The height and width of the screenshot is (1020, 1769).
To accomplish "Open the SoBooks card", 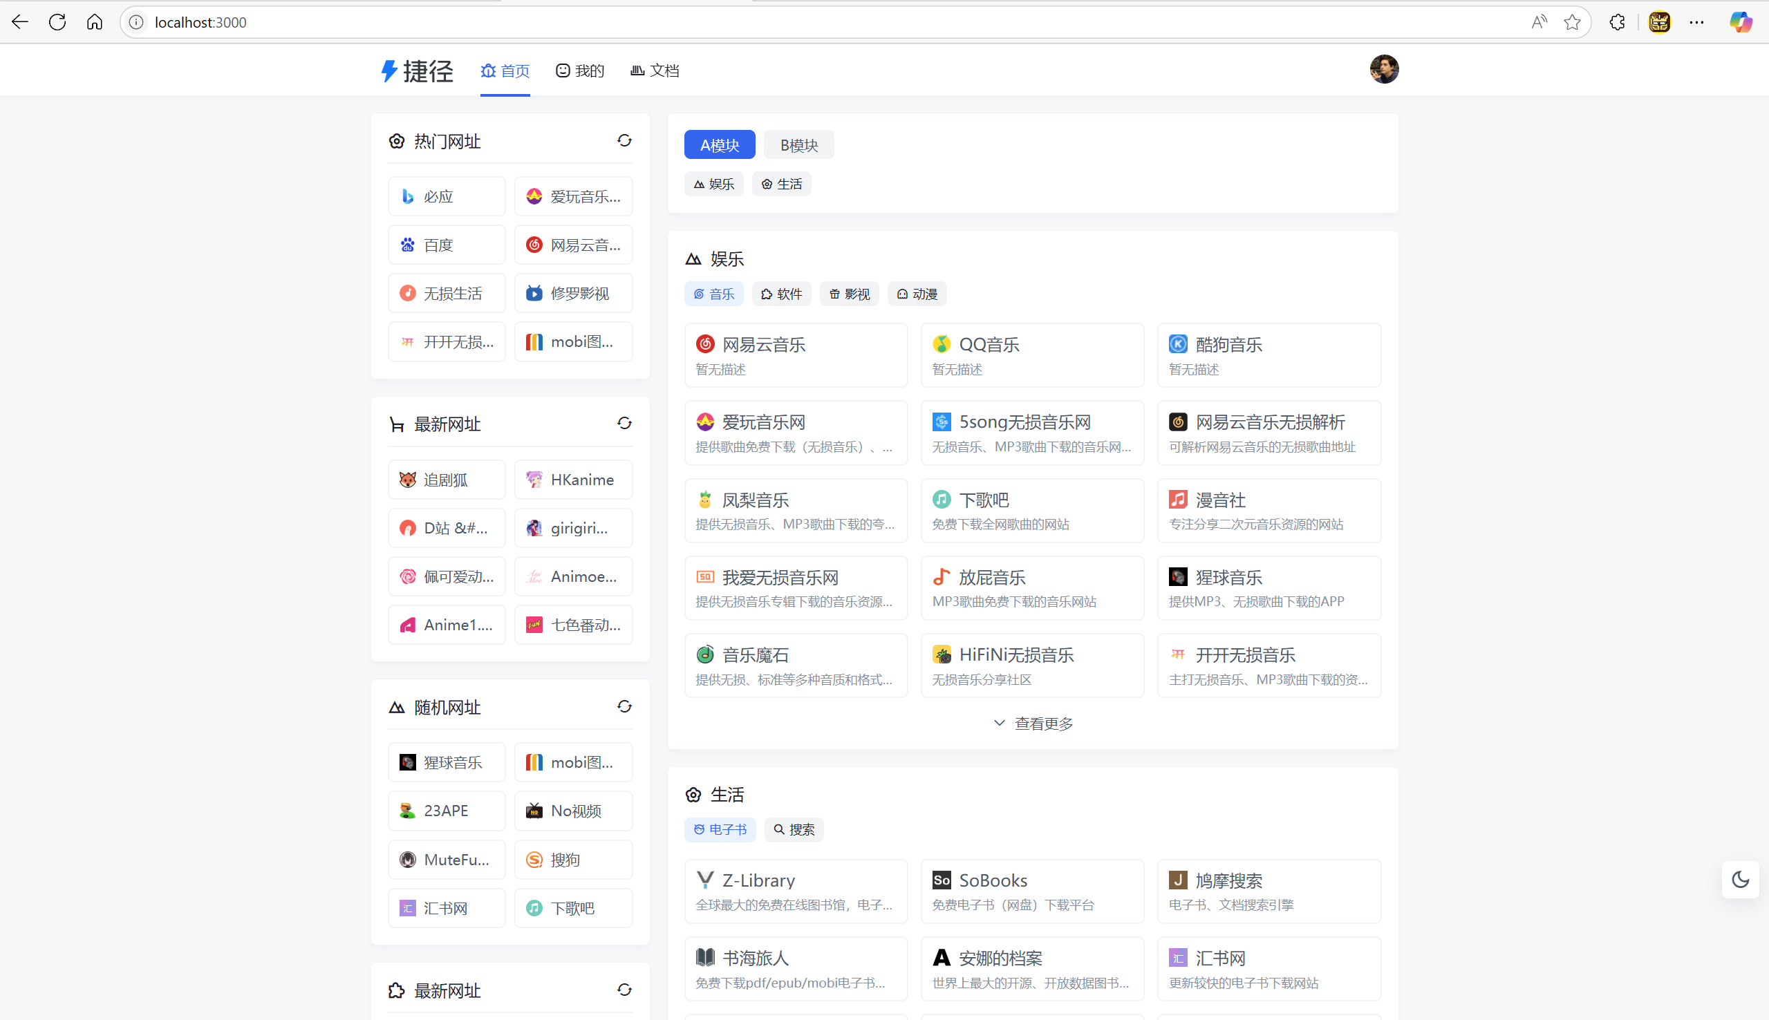I will point(1032,891).
